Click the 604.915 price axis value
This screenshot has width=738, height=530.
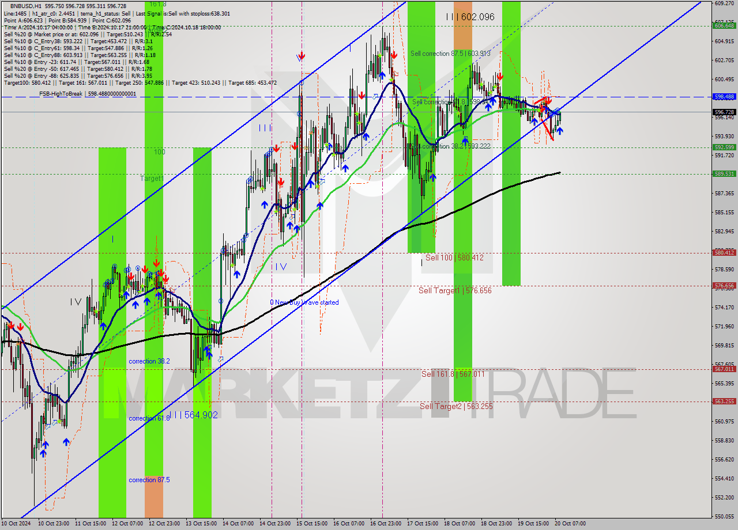[x=724, y=41]
